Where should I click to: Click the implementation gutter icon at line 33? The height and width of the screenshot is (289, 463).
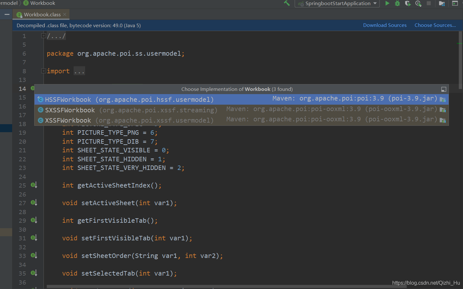(34, 255)
